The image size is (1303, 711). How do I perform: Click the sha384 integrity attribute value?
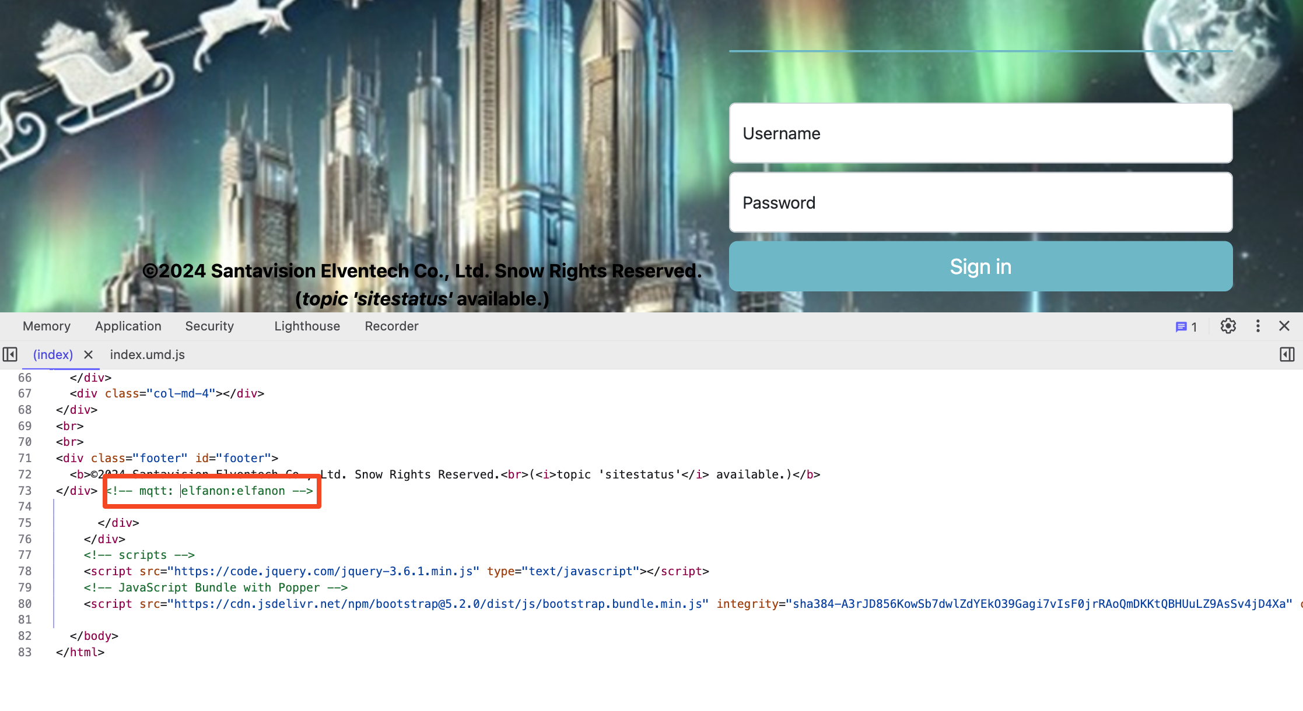(1039, 604)
